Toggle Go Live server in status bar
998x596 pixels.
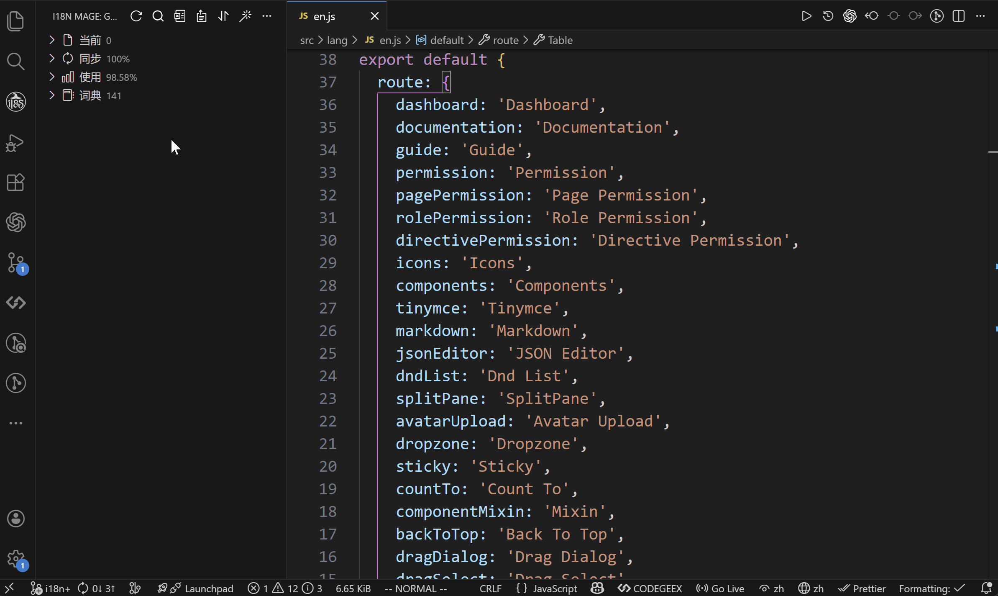click(720, 588)
